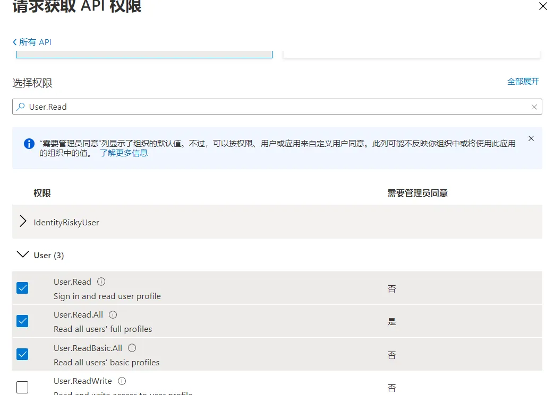Click the blue info icon in the notice
This screenshot has height=395, width=554.
point(29,144)
